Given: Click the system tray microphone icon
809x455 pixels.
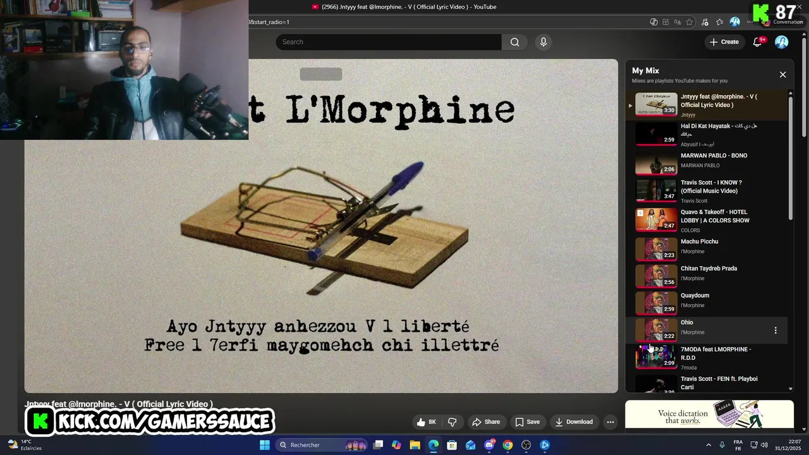Looking at the screenshot, I should [722, 445].
